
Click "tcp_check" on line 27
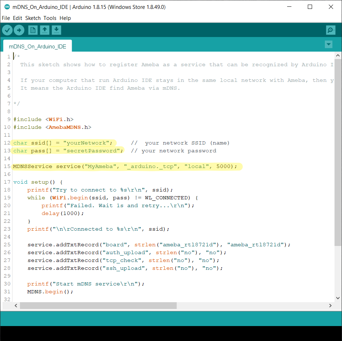tap(122, 261)
